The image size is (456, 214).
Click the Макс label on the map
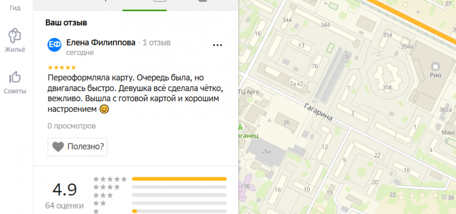(x=448, y=132)
